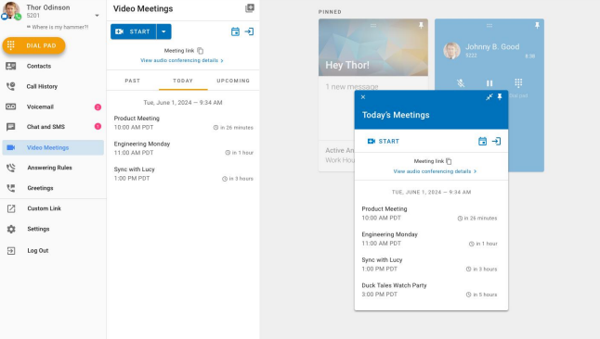Open Duck Tales Watch Party meeting
This screenshot has width=600, height=339.
tap(431, 290)
